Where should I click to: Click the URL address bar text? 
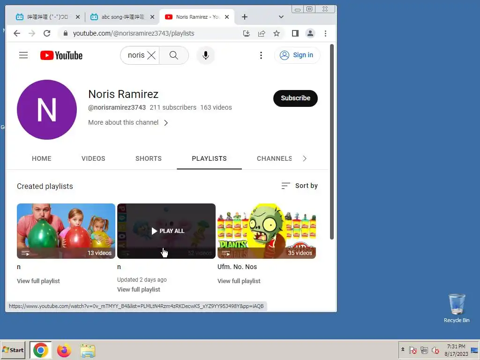pos(134,33)
